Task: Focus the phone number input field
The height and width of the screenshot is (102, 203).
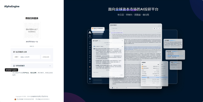Action: click(x=29, y=57)
